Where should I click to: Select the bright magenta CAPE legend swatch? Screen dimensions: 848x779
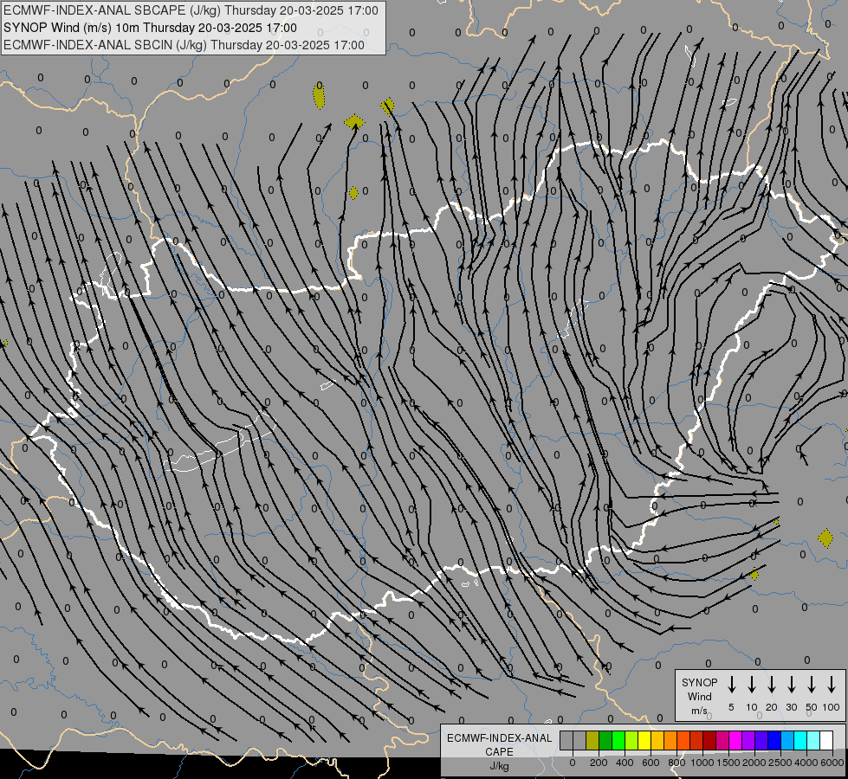click(735, 740)
